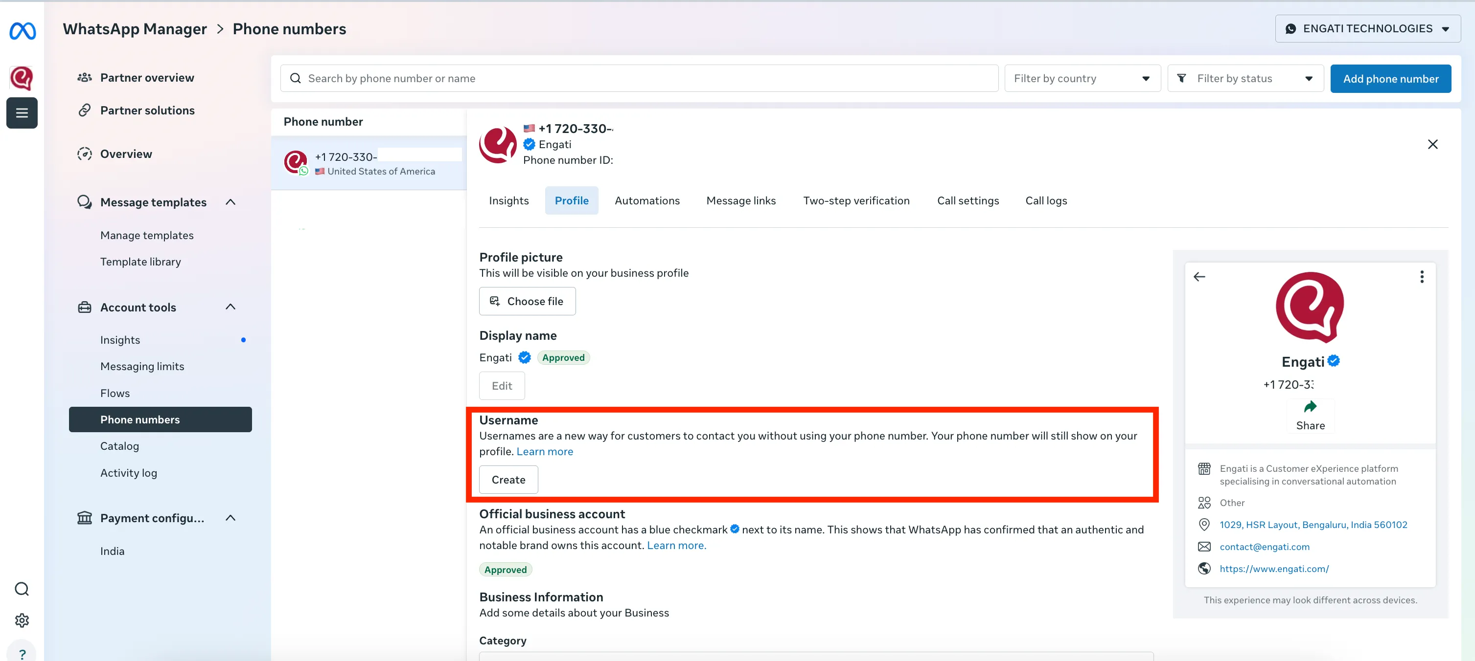Open Learn more link under Official business account

pos(676,545)
